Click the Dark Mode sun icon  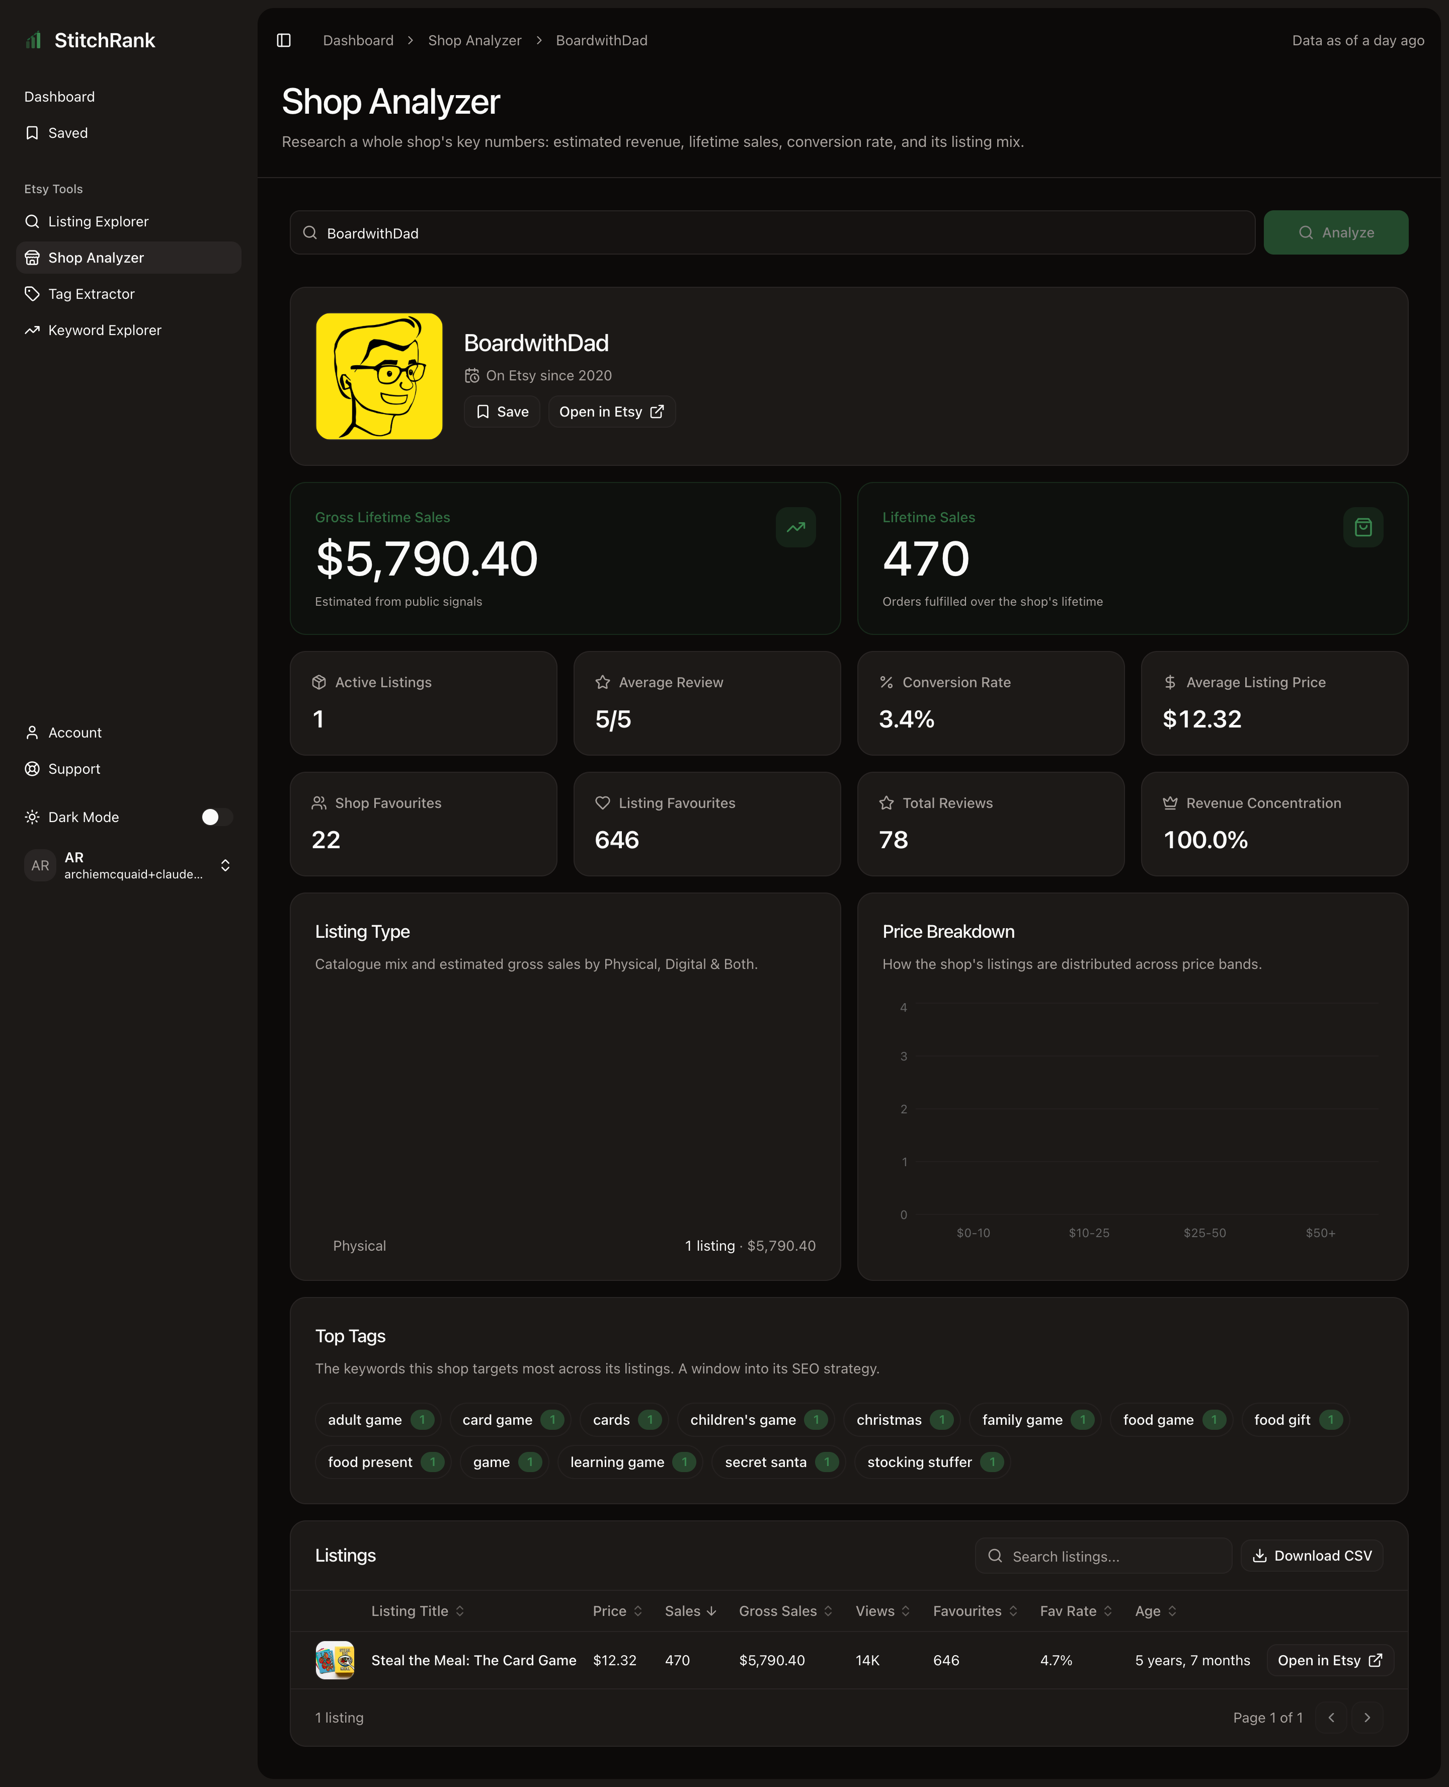(32, 817)
